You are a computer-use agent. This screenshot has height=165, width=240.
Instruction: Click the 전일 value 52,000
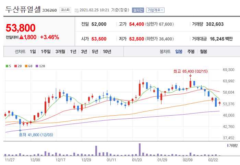click(x=99, y=24)
